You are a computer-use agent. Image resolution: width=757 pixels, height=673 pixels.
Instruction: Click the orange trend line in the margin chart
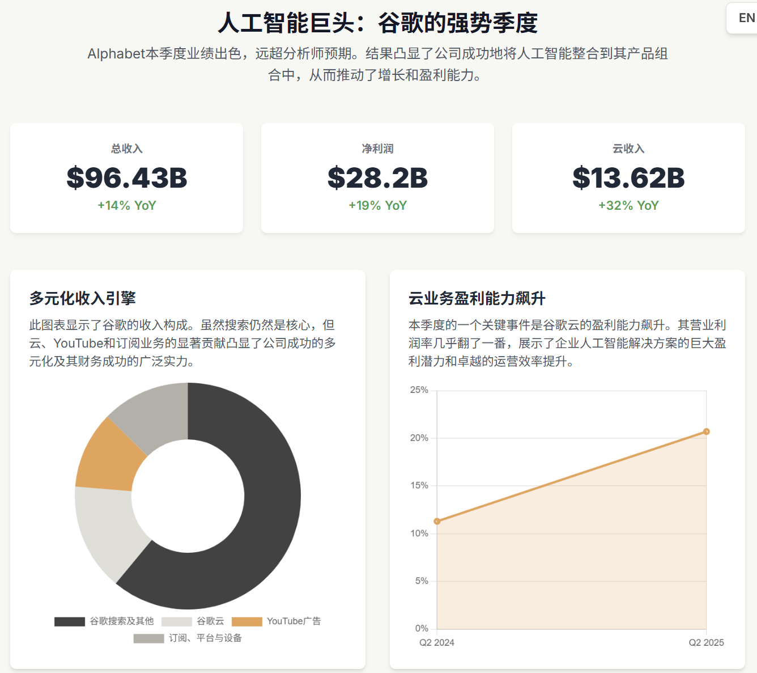(572, 475)
